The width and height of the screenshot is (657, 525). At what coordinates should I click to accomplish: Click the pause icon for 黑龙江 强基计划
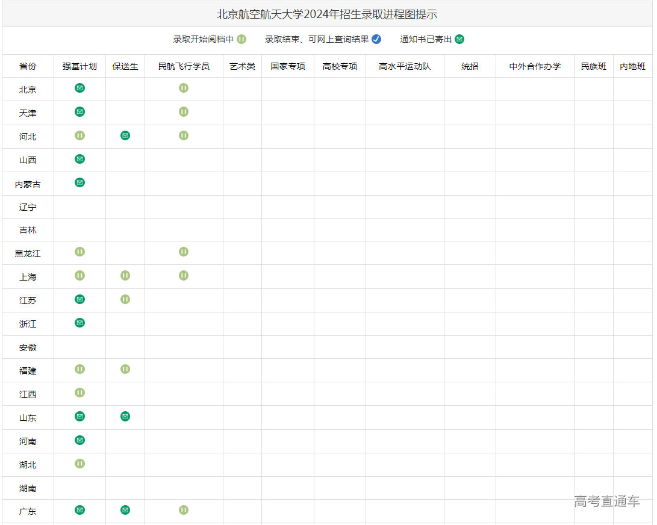pos(79,252)
